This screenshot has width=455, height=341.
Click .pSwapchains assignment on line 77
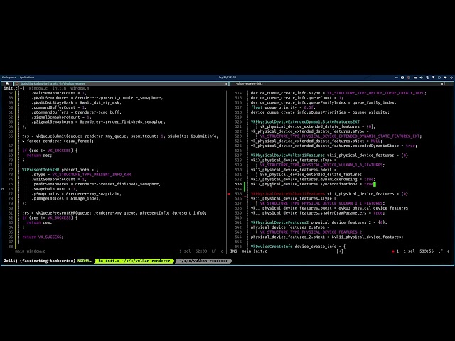coord(77,194)
